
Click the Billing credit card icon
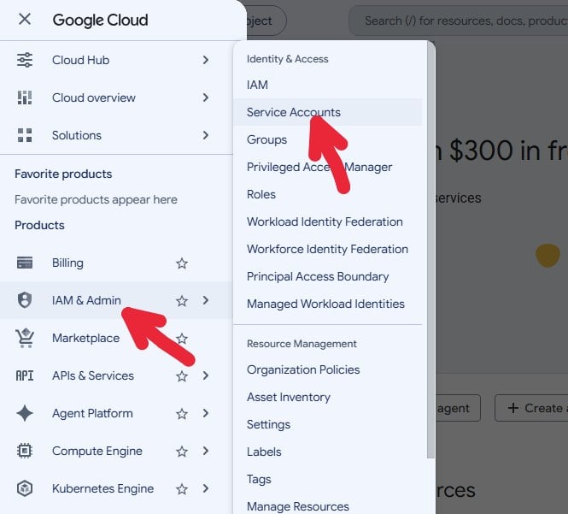pyautogui.click(x=25, y=263)
